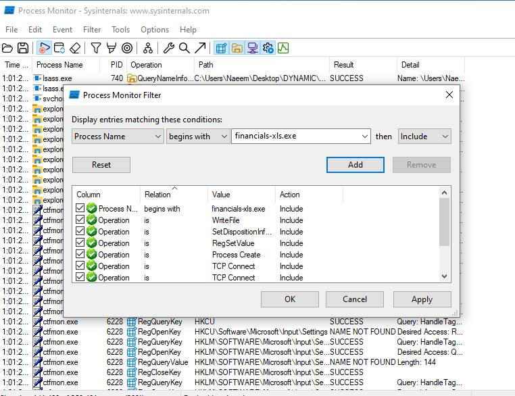Viewport: 515px width, 396px height.
Task: Select the lsass.exe QueryNameInfo event row
Action: [x=233, y=78]
